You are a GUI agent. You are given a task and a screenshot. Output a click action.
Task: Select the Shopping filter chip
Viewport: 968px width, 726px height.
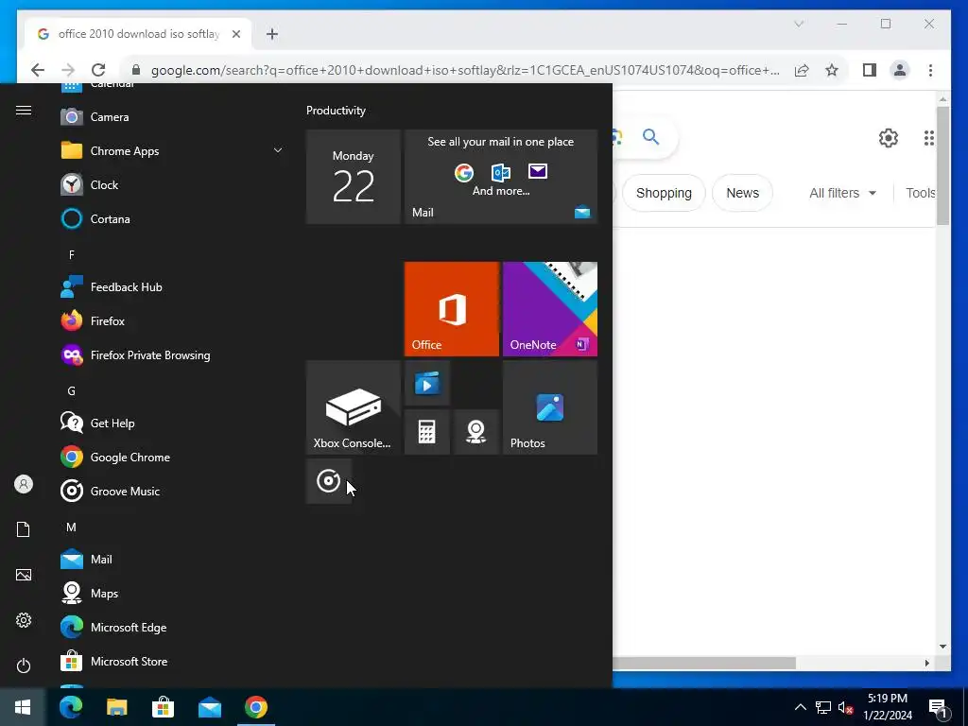point(664,193)
